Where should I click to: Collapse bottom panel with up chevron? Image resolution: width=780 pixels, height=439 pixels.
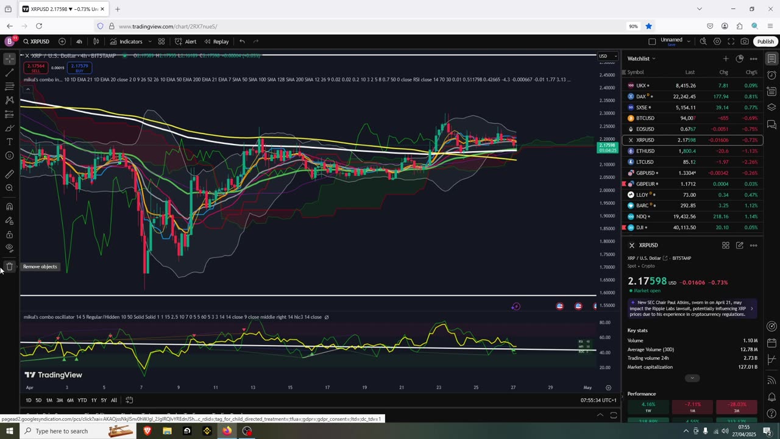600,415
